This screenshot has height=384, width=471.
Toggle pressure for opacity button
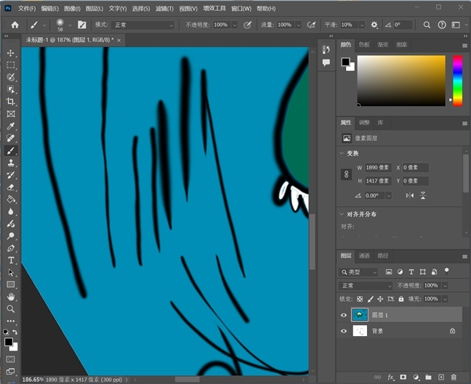pos(247,25)
